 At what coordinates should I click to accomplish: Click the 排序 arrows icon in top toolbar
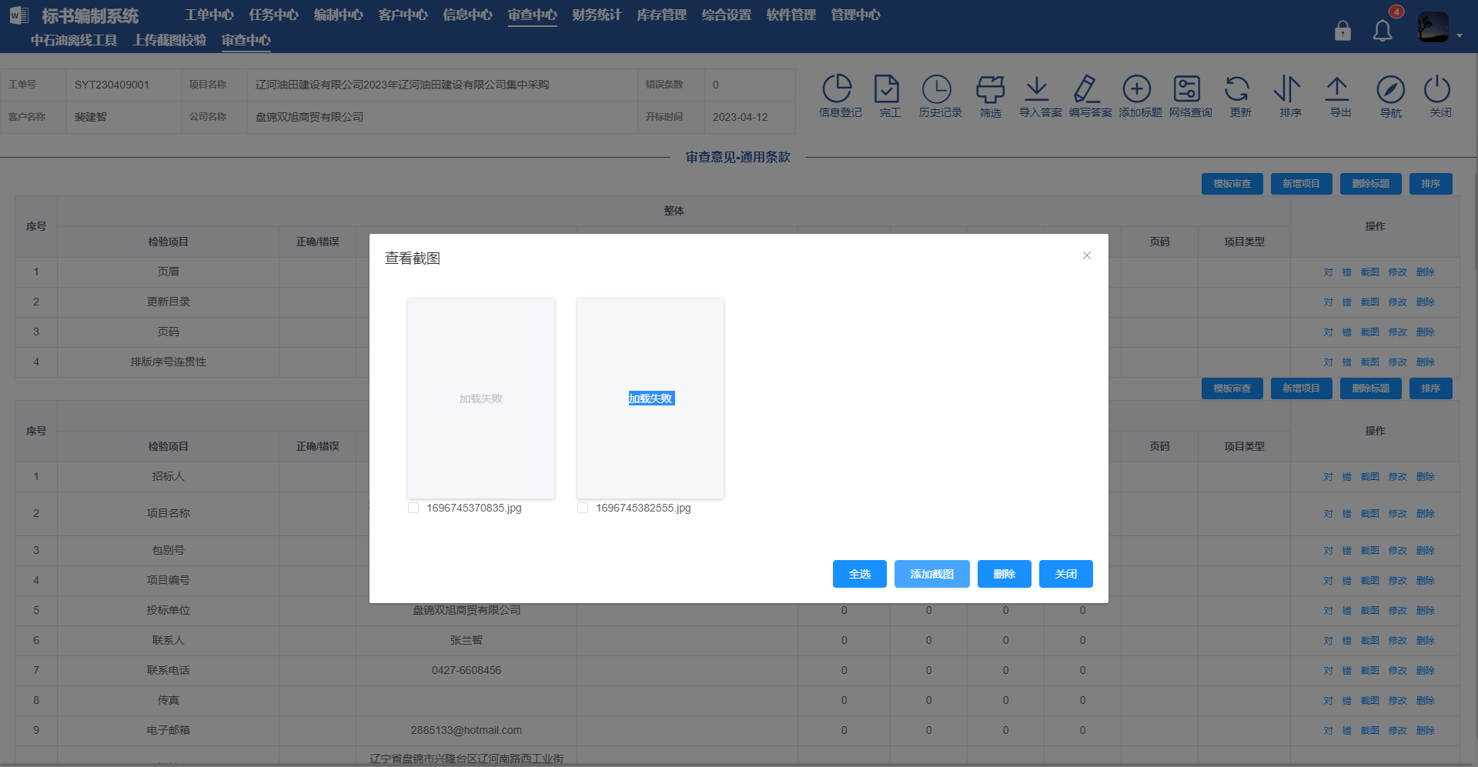pos(1287,88)
